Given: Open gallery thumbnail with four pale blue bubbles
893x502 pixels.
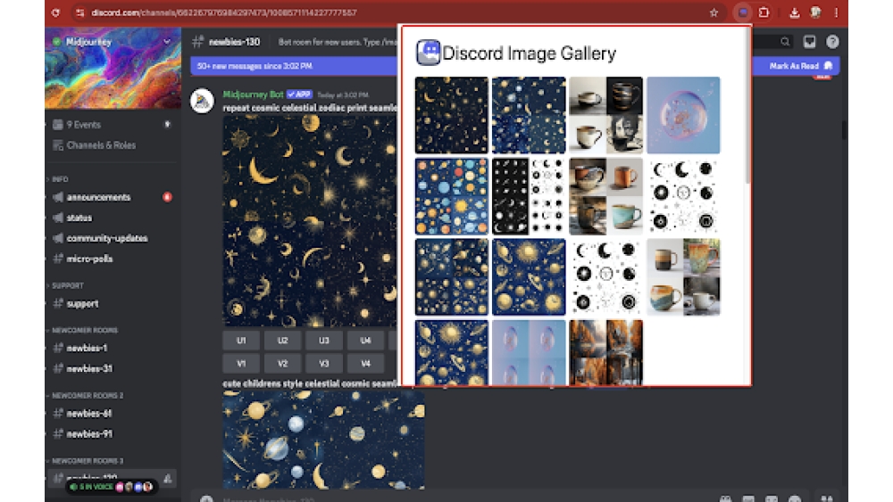Looking at the screenshot, I should tap(529, 352).
